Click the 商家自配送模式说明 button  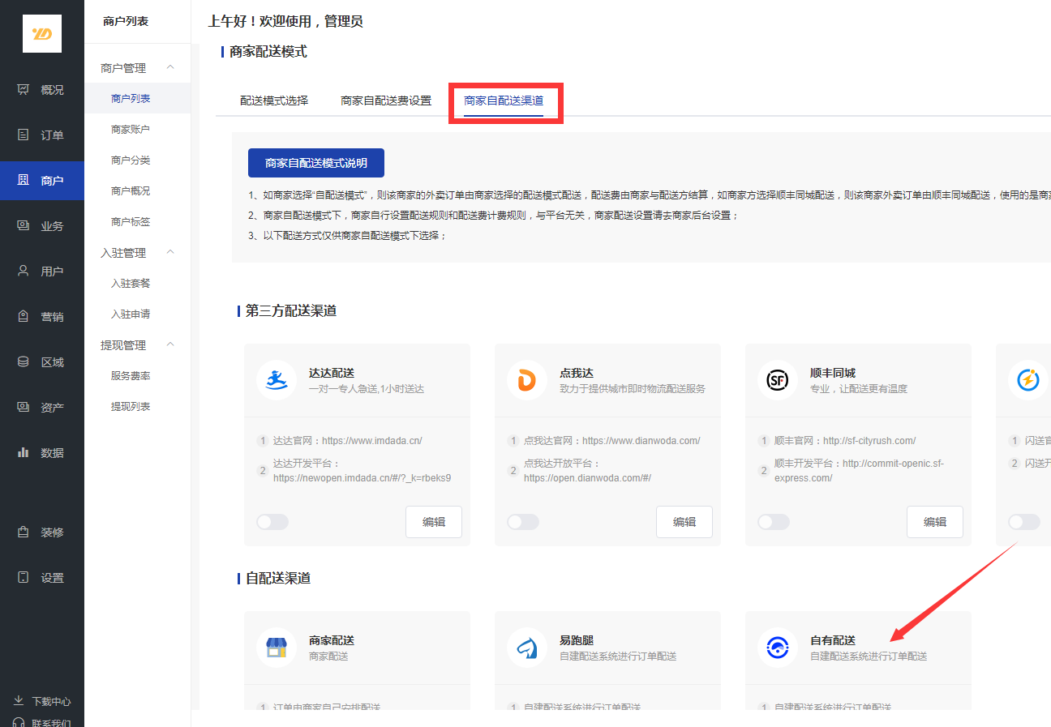pyautogui.click(x=316, y=163)
